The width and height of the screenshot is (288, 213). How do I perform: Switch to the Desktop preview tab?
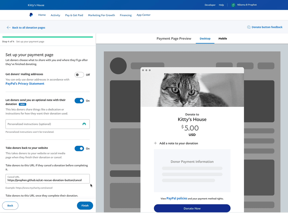(x=205, y=39)
